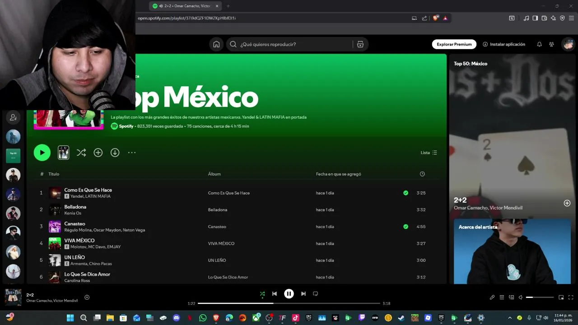The image size is (578, 325).
Task: Toggle shuffle in the player bar
Action: click(262, 294)
